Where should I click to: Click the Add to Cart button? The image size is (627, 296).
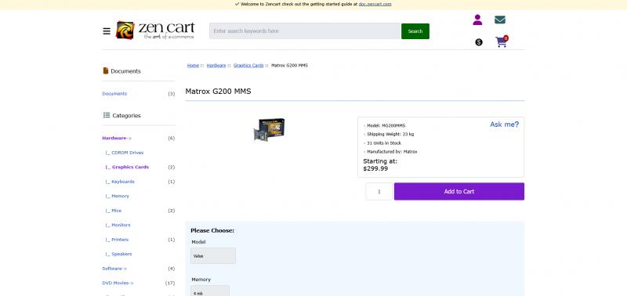[x=459, y=191]
